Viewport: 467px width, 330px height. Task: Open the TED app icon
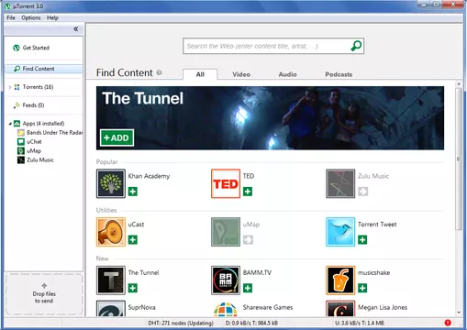point(226,183)
